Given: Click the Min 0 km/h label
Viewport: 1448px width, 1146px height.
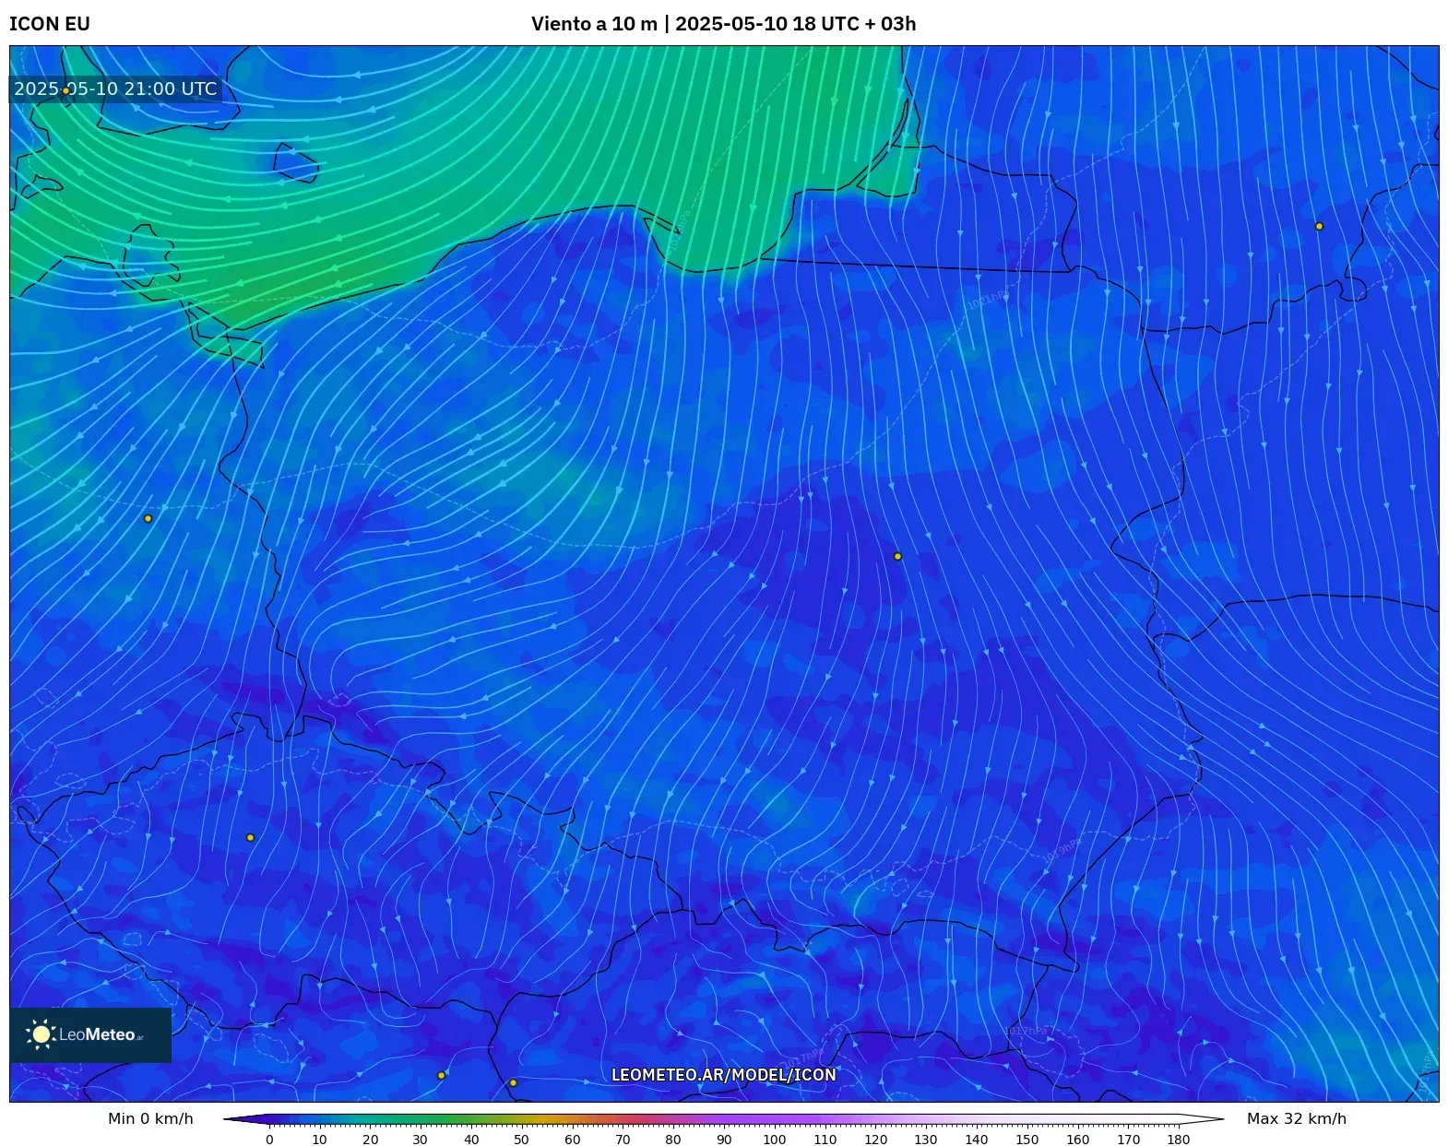Looking at the screenshot, I should tap(150, 1118).
